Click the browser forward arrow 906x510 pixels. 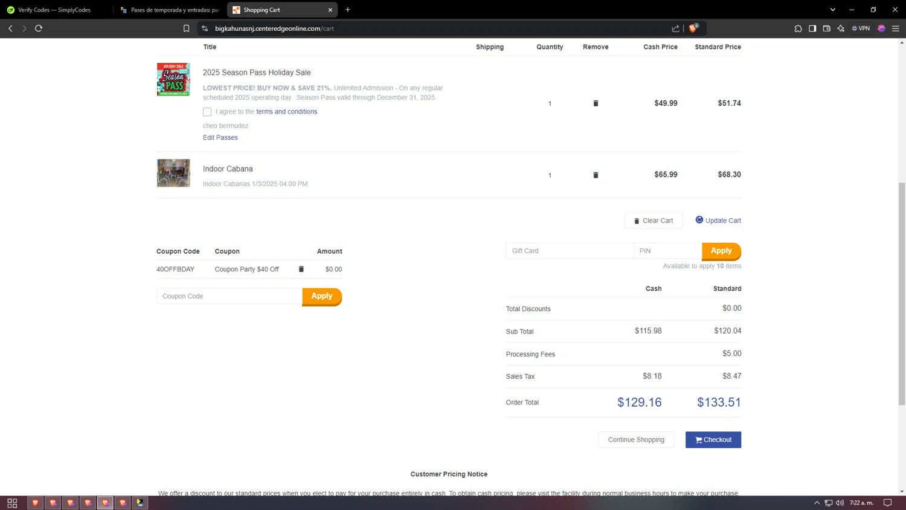pos(24,28)
